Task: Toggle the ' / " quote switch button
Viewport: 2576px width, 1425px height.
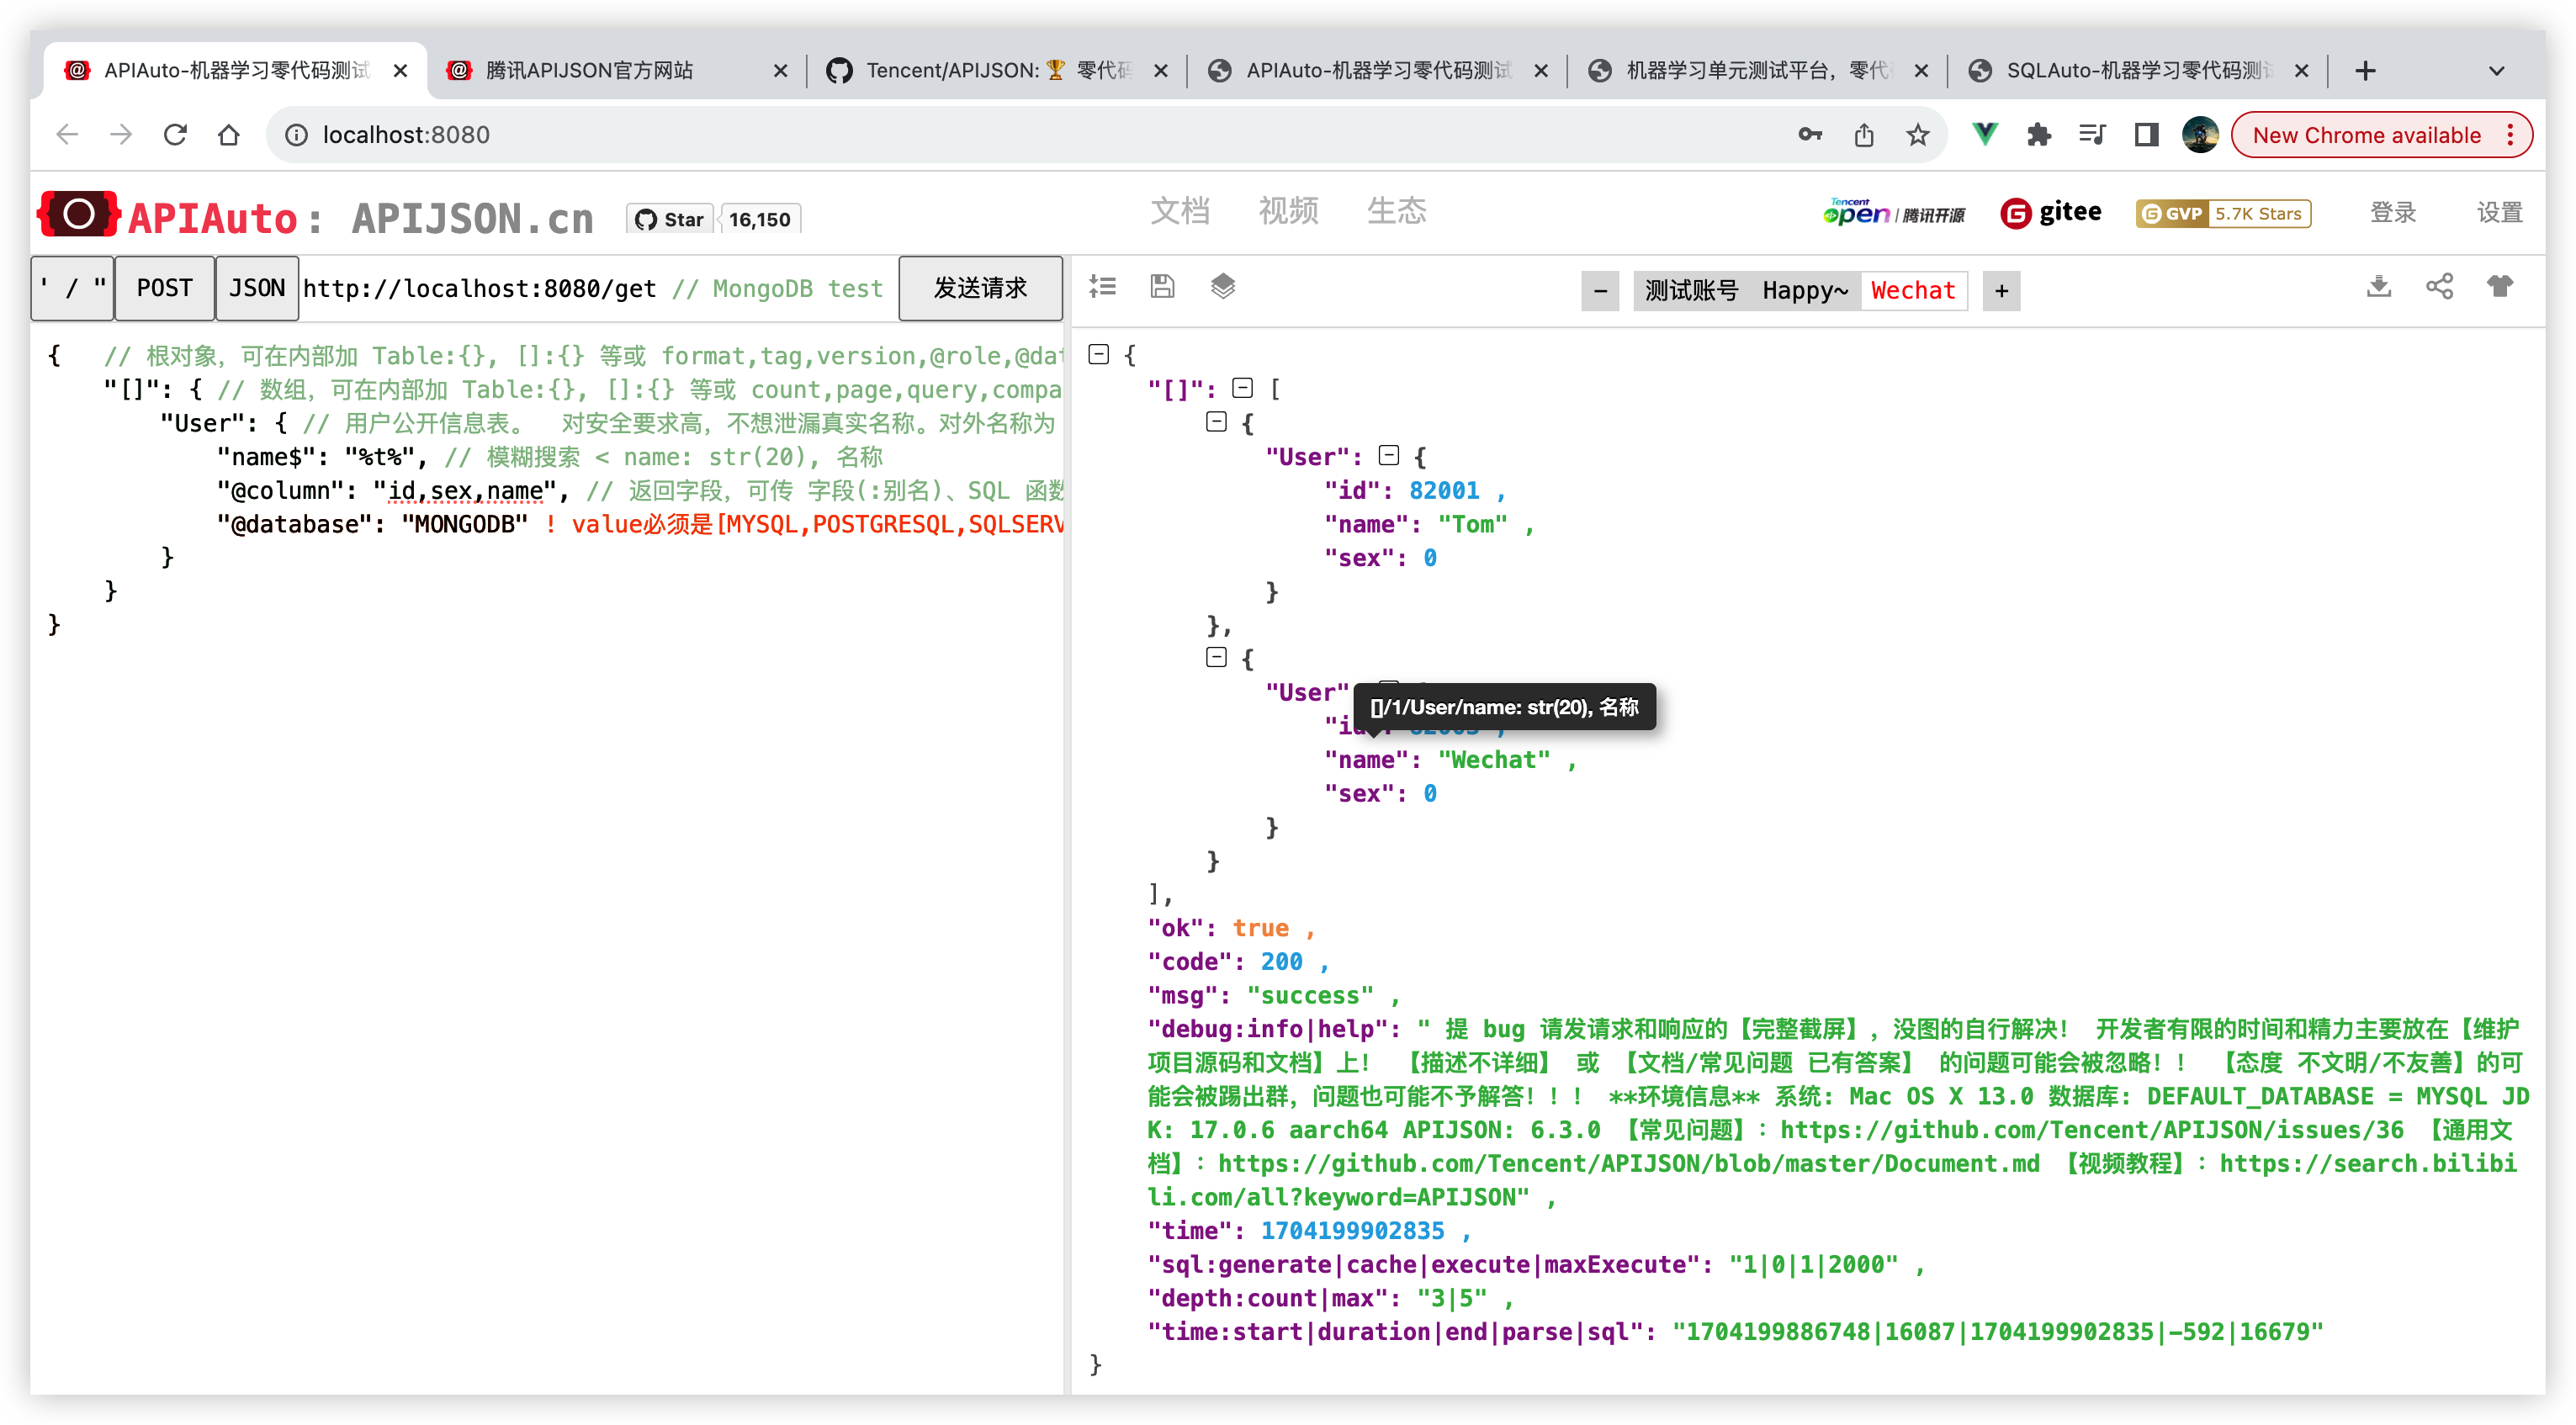Action: [x=72, y=289]
